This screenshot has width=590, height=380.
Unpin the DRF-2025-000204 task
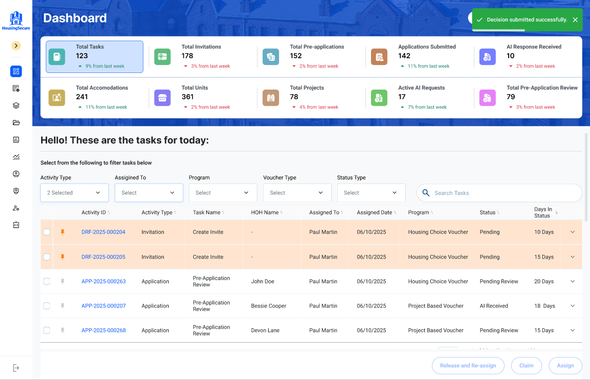point(63,232)
